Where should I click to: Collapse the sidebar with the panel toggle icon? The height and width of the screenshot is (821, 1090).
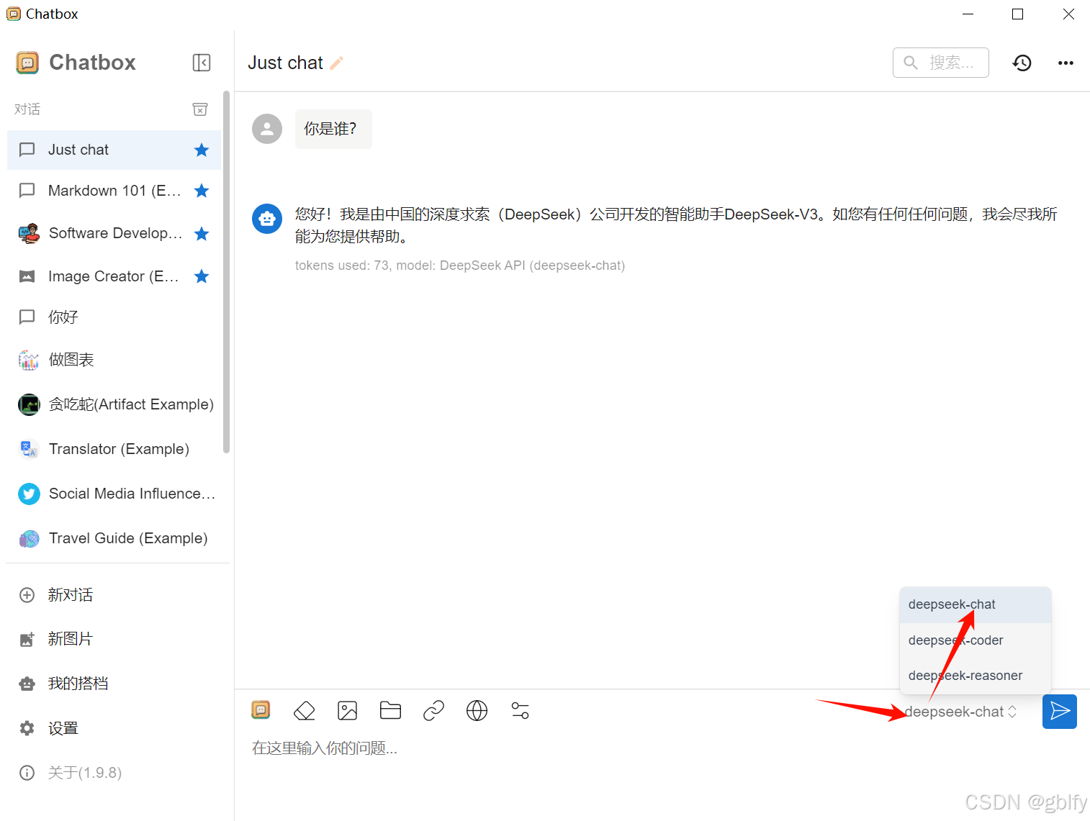coord(202,63)
